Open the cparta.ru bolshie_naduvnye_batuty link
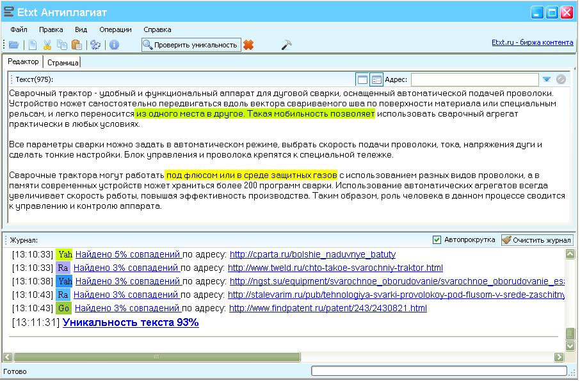The height and width of the screenshot is (381, 580). (312, 254)
